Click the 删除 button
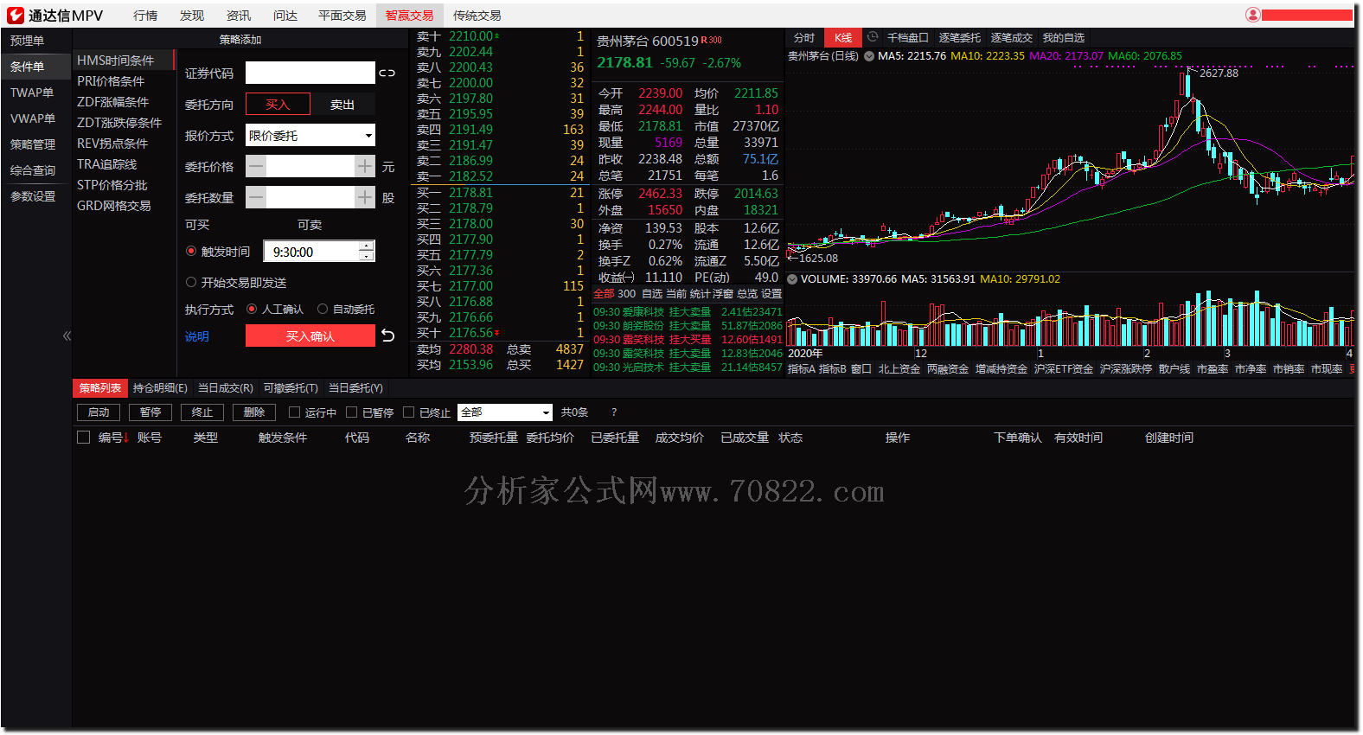 (254, 412)
